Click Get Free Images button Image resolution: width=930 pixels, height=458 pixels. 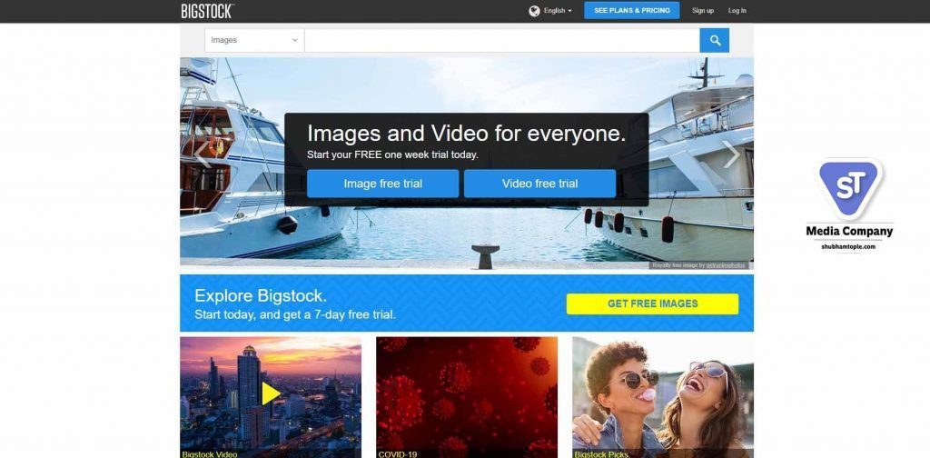(x=652, y=304)
